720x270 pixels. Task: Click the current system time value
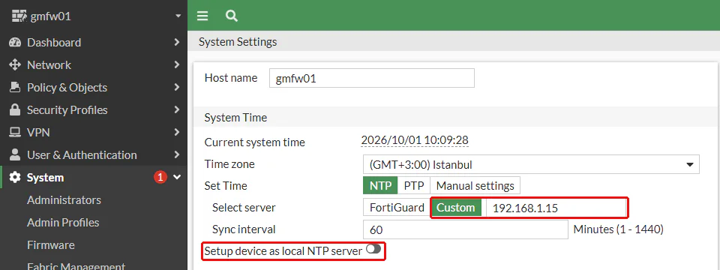415,140
